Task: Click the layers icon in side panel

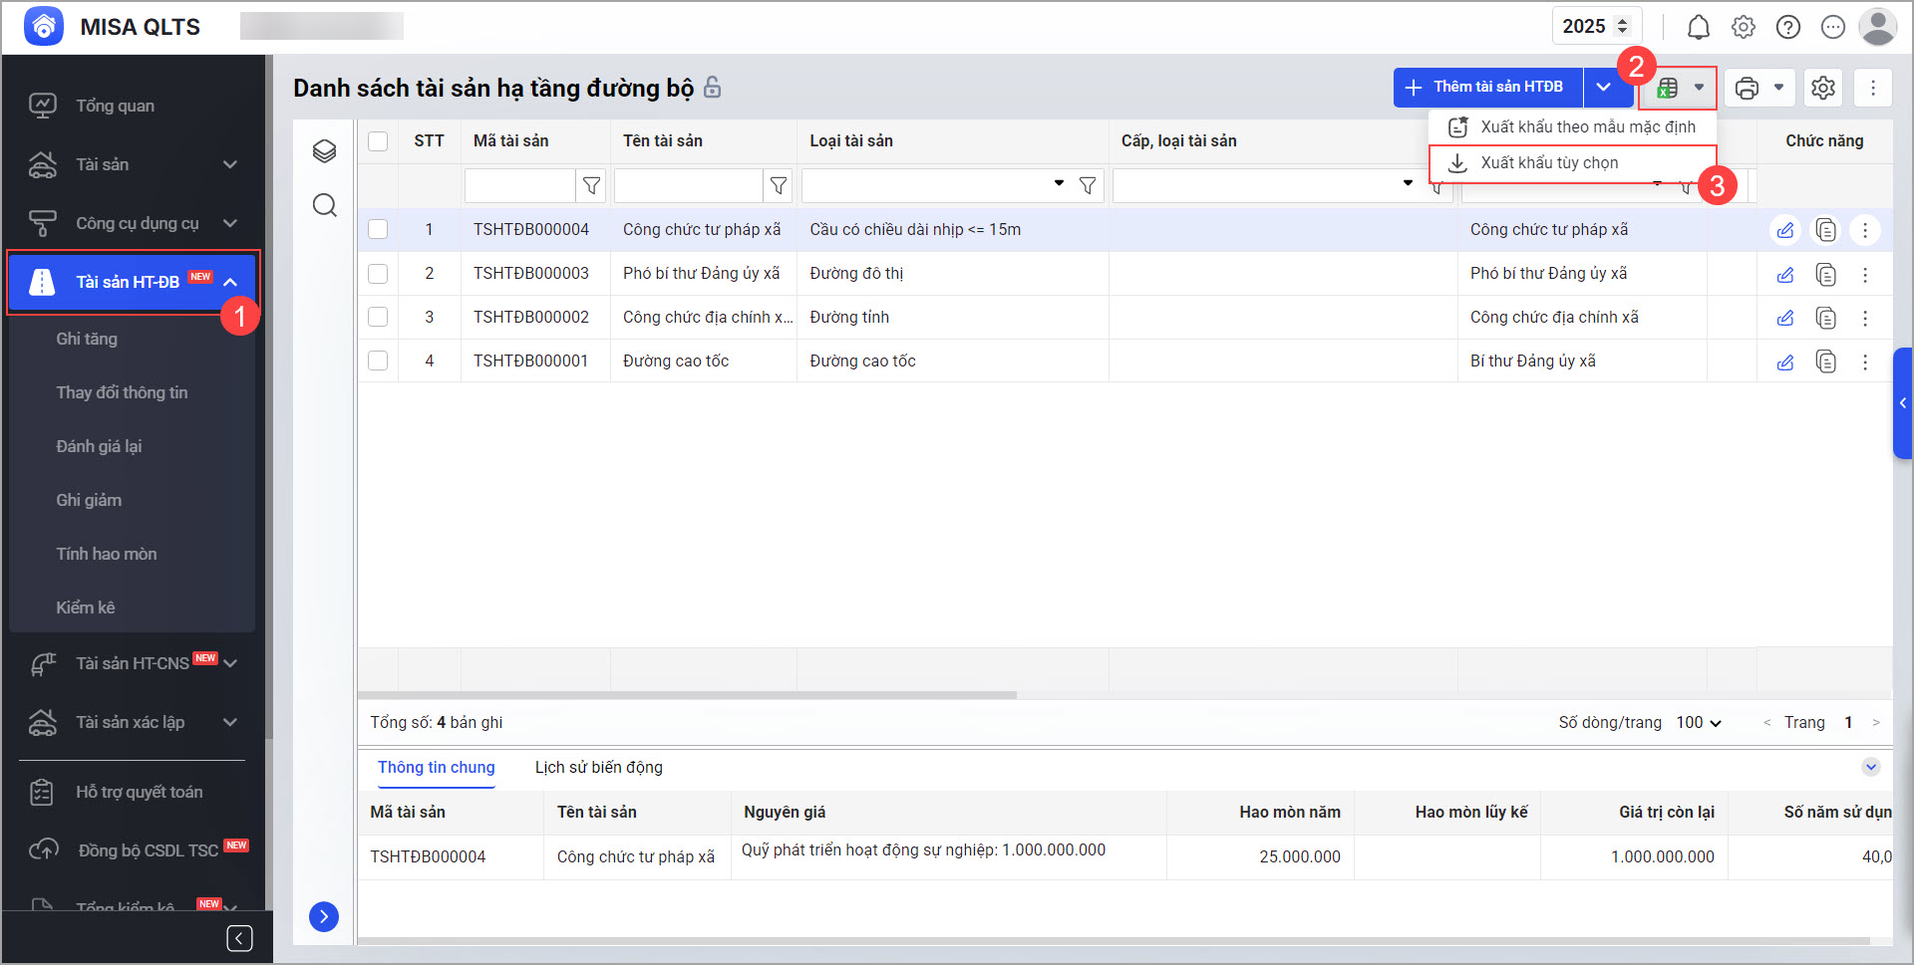Action: coord(324,151)
